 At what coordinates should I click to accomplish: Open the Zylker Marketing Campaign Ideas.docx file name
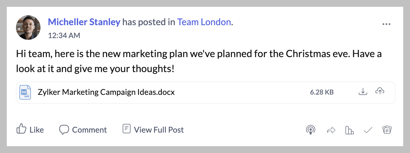106,92
